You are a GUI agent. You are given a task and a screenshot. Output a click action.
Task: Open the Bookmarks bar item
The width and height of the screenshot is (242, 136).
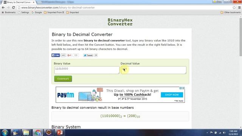[9, 12]
